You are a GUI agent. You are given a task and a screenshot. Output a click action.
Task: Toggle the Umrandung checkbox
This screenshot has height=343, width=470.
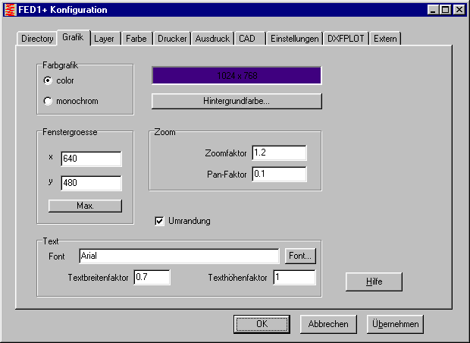pyautogui.click(x=159, y=221)
